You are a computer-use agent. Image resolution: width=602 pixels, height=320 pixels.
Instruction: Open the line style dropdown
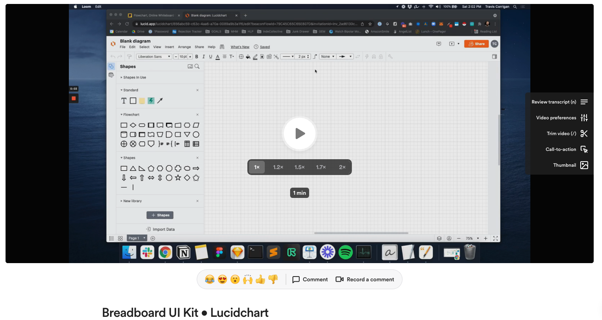pyautogui.click(x=288, y=56)
